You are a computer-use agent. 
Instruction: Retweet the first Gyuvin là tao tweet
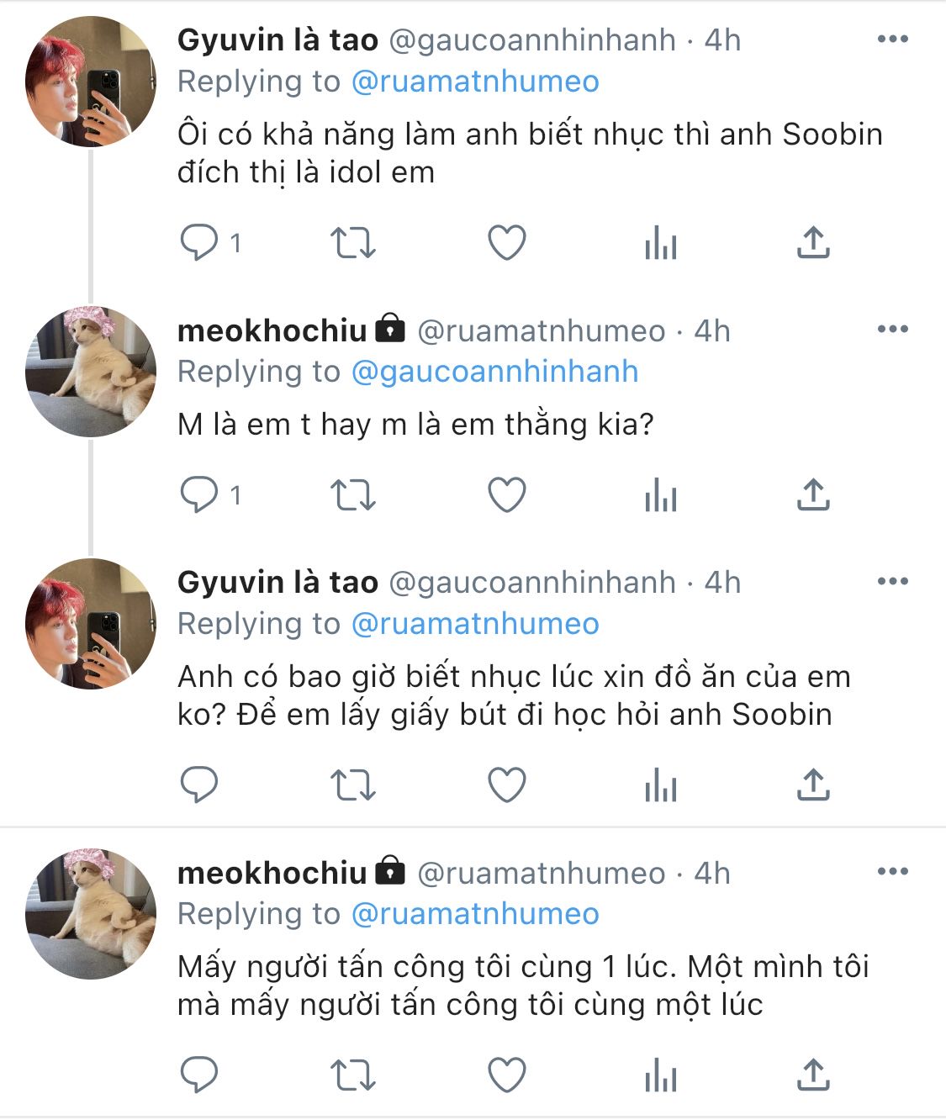tap(352, 243)
